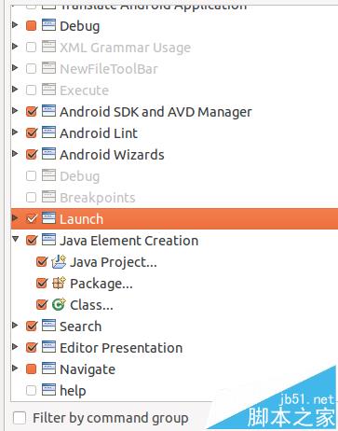Select the 'Search' label

[x=81, y=327]
